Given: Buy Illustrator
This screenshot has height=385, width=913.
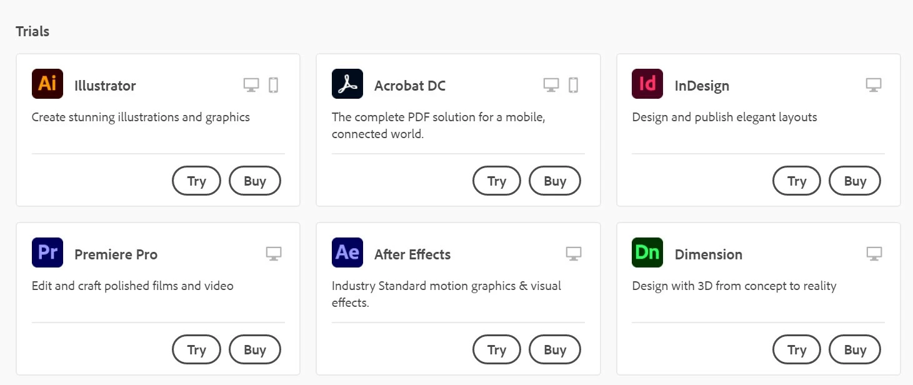Looking at the screenshot, I should (x=255, y=181).
